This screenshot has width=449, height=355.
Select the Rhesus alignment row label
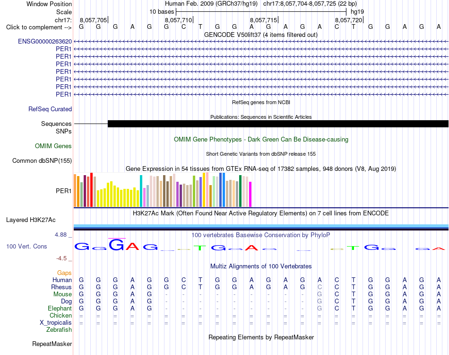61,287
